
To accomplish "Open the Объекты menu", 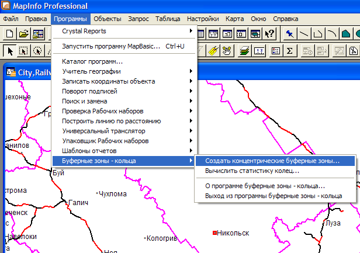I will [108, 19].
